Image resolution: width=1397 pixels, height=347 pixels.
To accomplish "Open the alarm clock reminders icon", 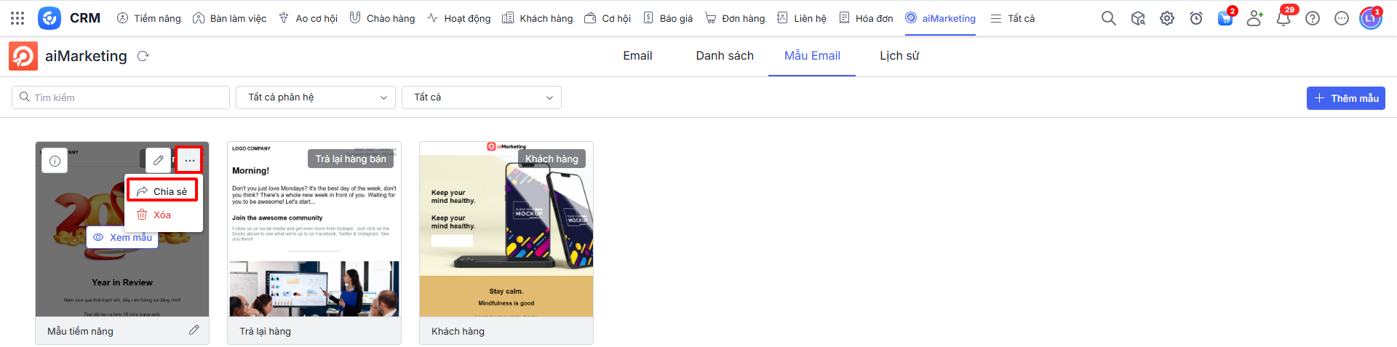I will (1196, 18).
